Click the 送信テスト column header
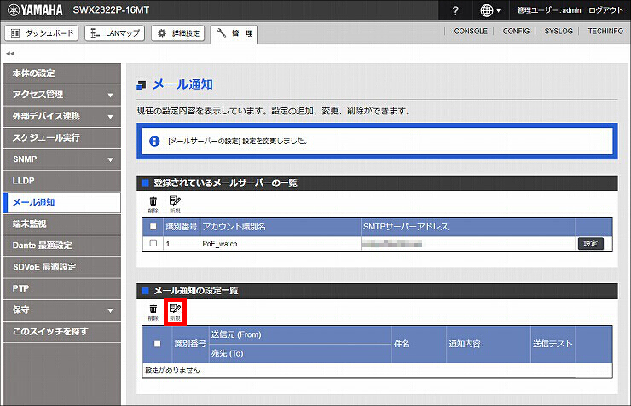The width and height of the screenshot is (631, 406). 553,344
